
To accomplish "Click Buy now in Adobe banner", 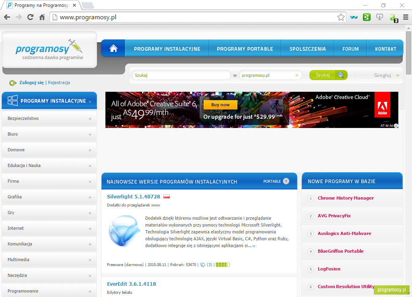I will [x=220, y=105].
